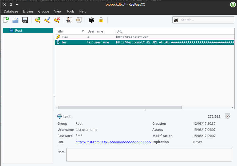The width and height of the screenshot is (237, 166).
Task: Click the globe icon in details header
Action: pyautogui.click(x=60, y=116)
